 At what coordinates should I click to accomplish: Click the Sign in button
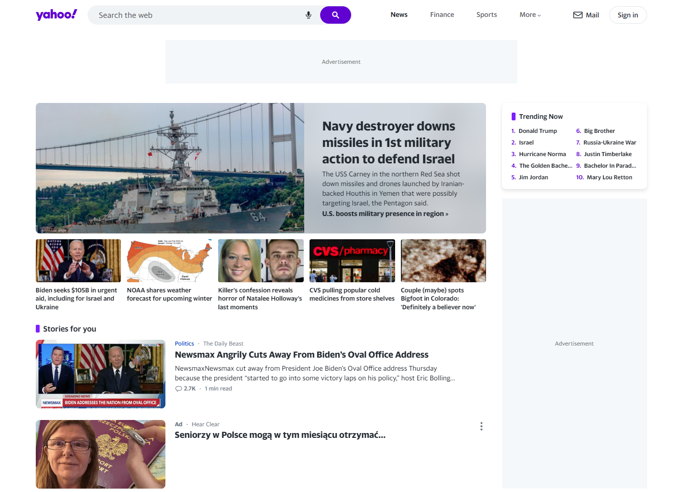coord(628,15)
